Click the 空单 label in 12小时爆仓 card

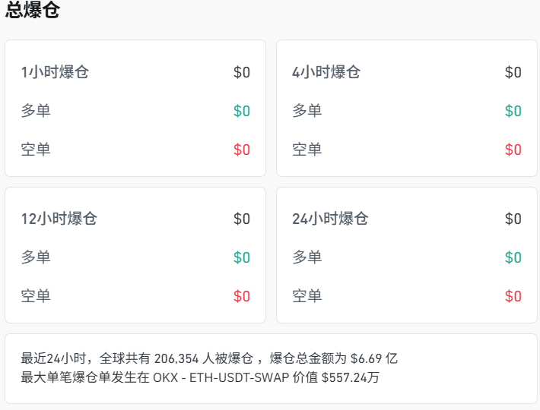pos(36,296)
